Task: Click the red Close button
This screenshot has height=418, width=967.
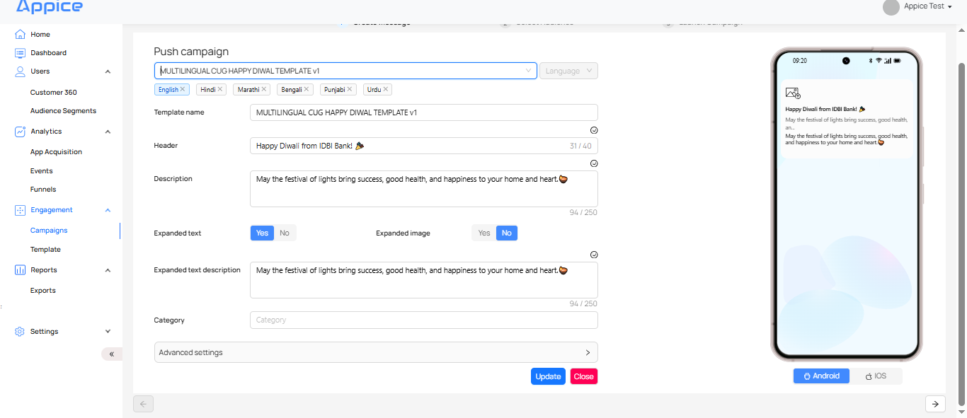Action: [584, 376]
